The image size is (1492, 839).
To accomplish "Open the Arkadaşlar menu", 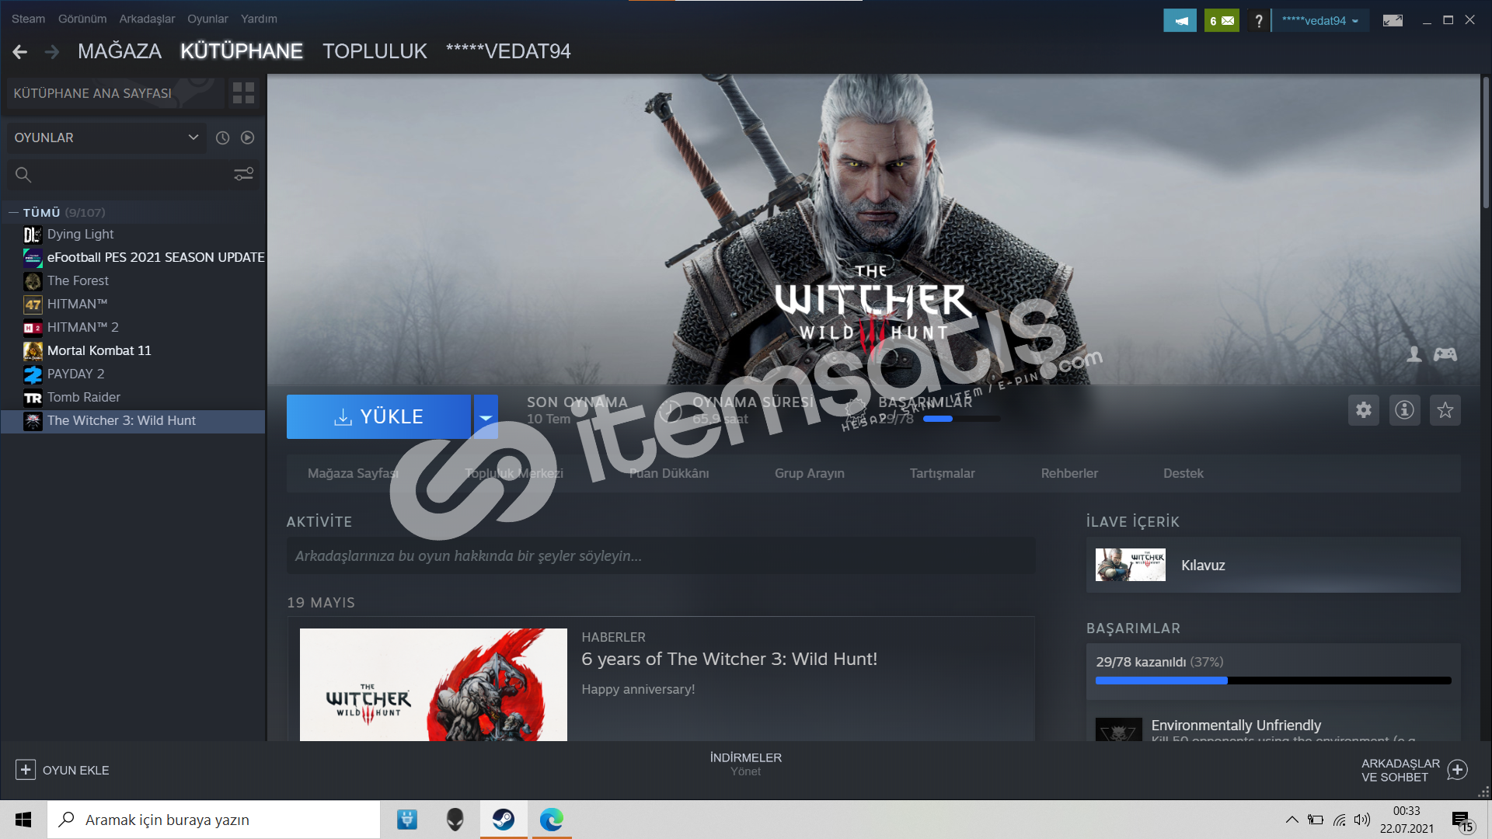I will pyautogui.click(x=147, y=19).
